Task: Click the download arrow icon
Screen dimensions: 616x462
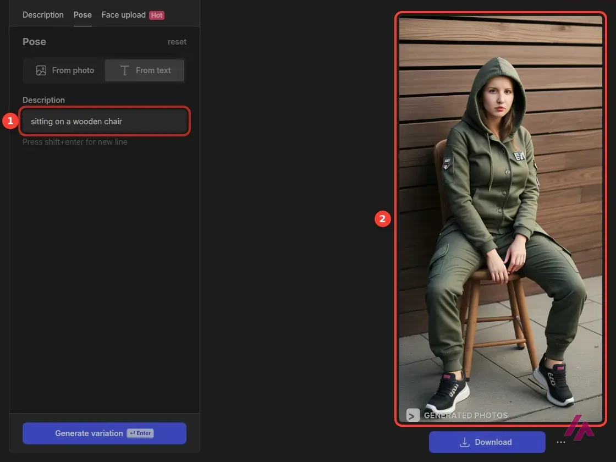Action: click(x=465, y=442)
